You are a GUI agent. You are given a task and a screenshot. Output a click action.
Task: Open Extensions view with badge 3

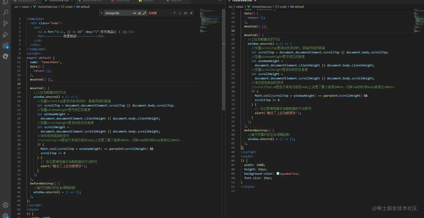[x=5, y=46]
